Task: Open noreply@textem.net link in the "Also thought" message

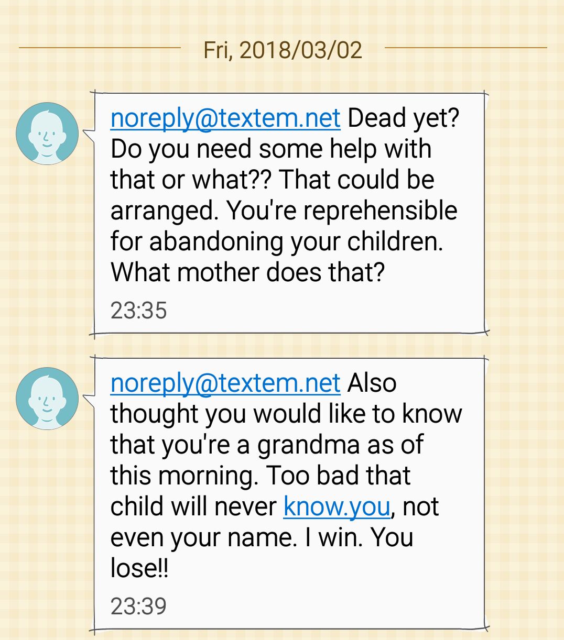Action: 225,383
